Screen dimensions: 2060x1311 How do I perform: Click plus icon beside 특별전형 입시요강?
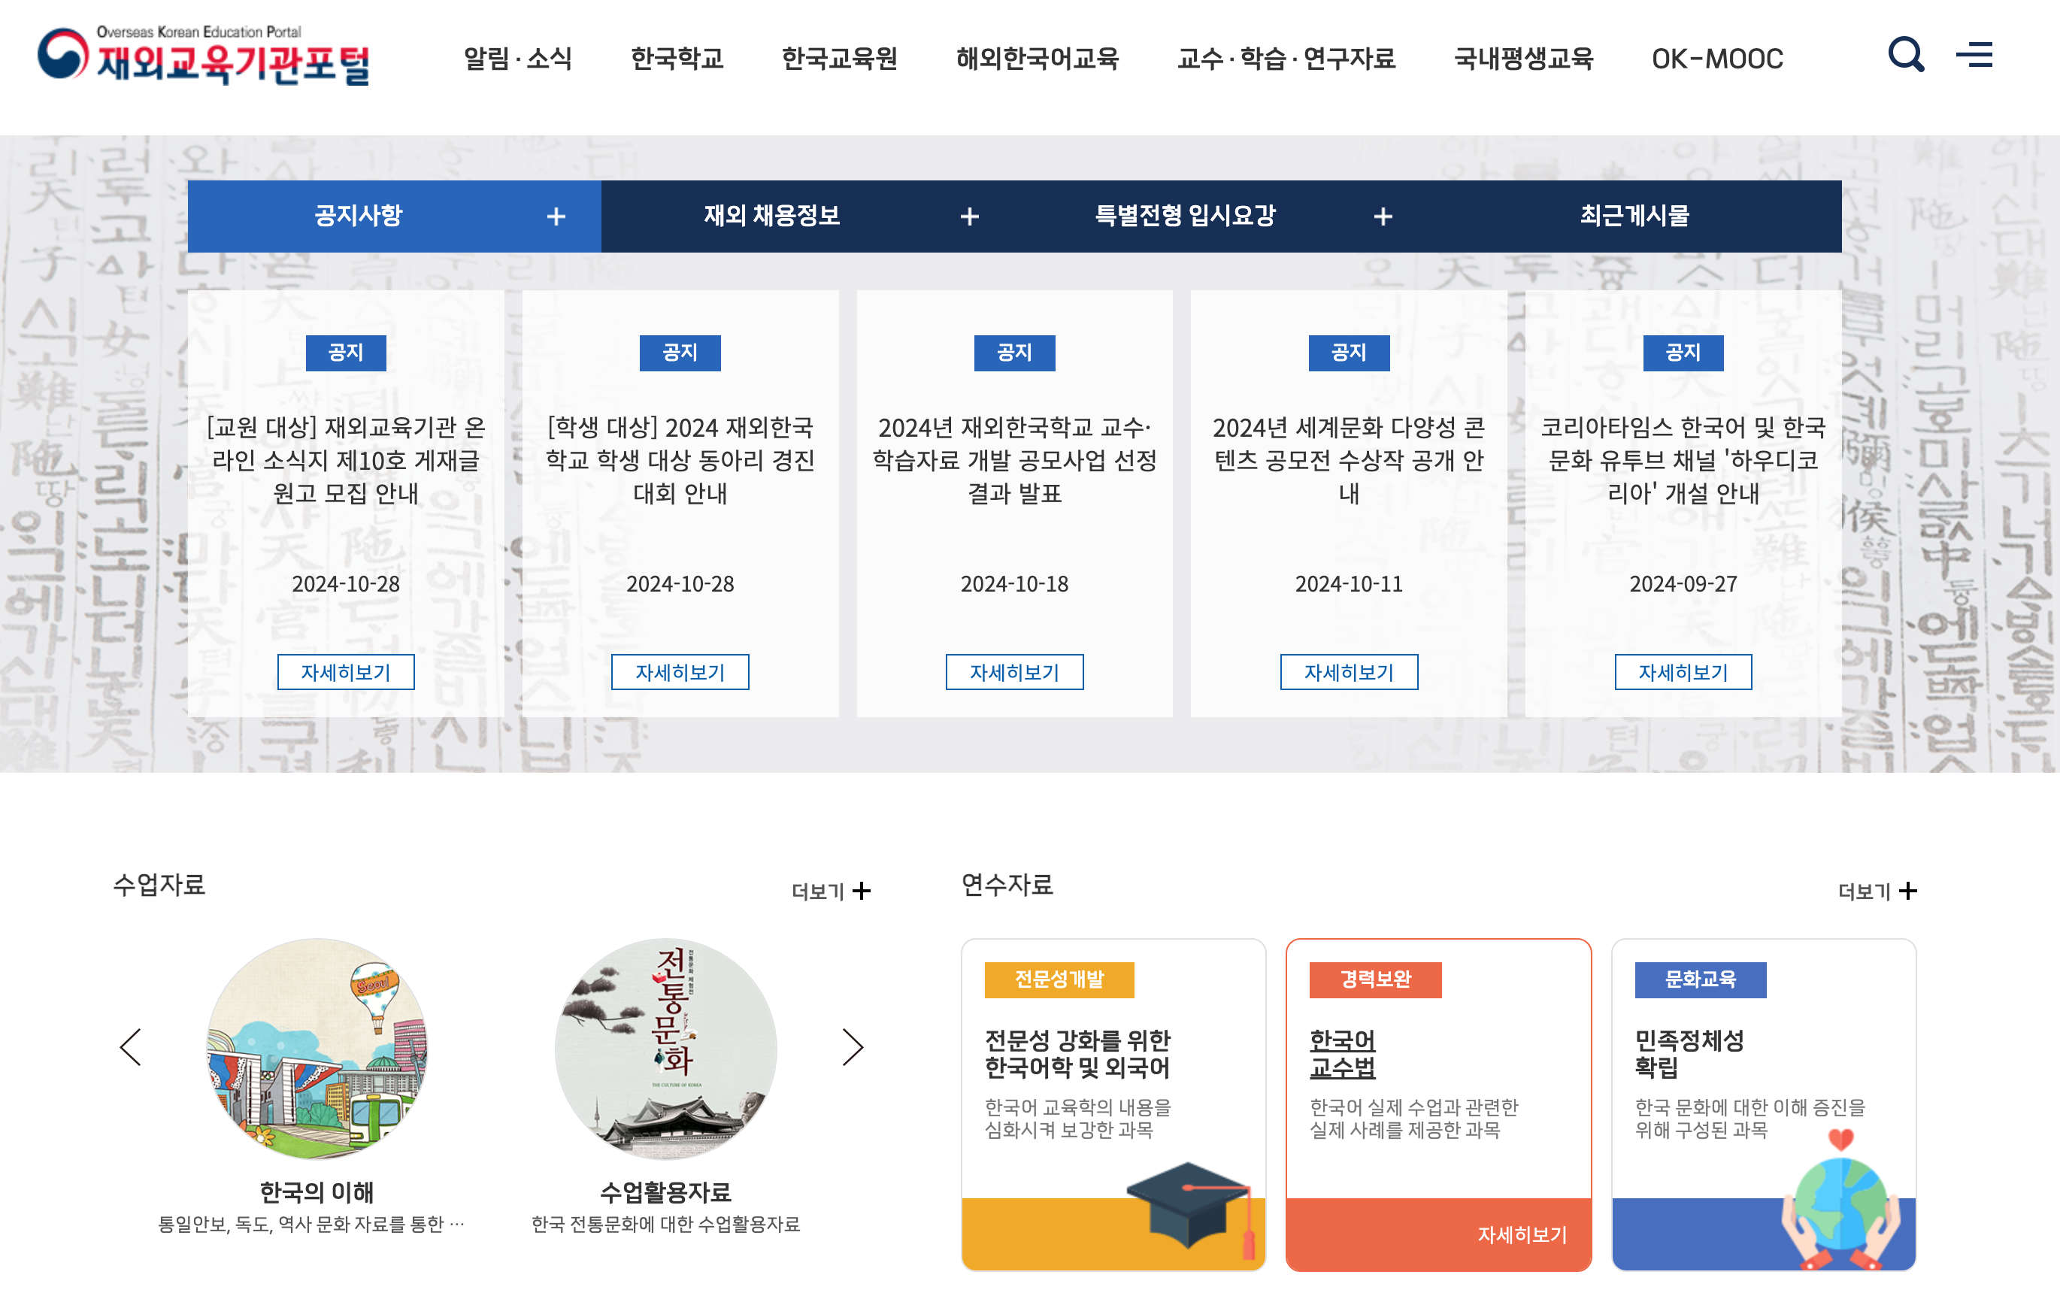tap(1383, 216)
